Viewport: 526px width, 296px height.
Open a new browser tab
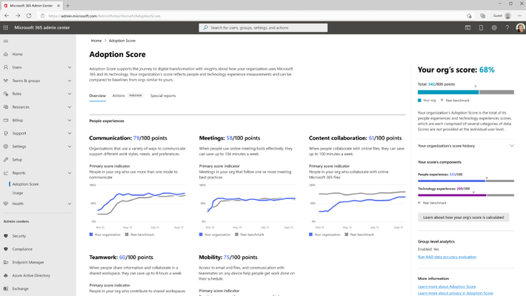tap(67, 6)
